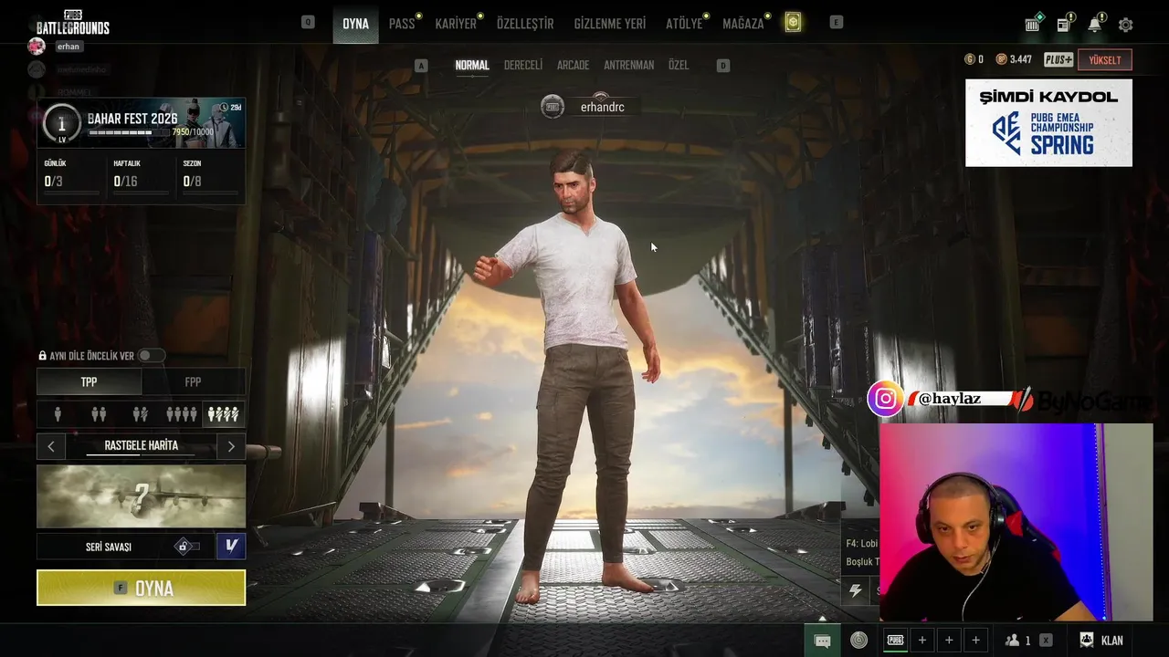Select solo squad size
Viewport: 1169px width, 657px height.
click(x=58, y=414)
